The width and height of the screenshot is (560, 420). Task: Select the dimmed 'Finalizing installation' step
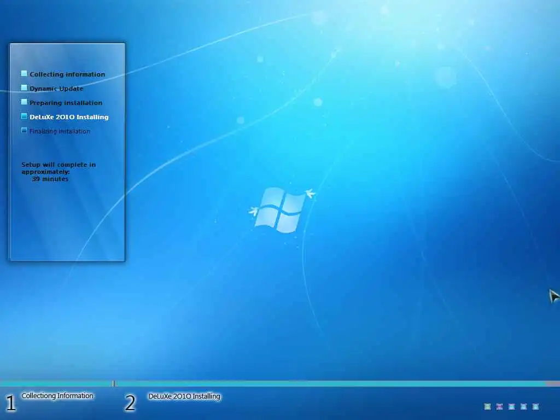pos(60,131)
